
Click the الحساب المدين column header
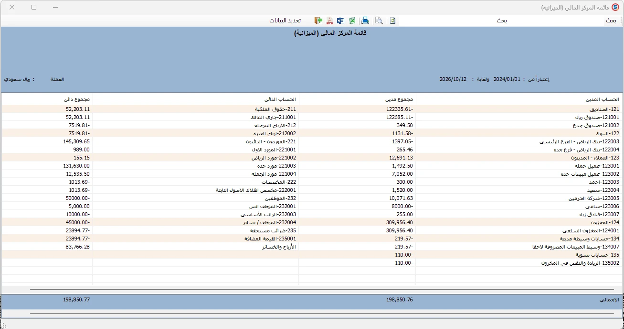[x=603, y=100]
